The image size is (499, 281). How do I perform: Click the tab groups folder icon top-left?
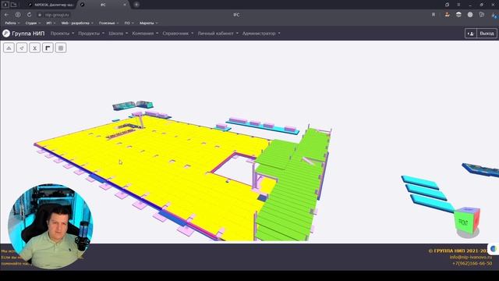coord(14,5)
